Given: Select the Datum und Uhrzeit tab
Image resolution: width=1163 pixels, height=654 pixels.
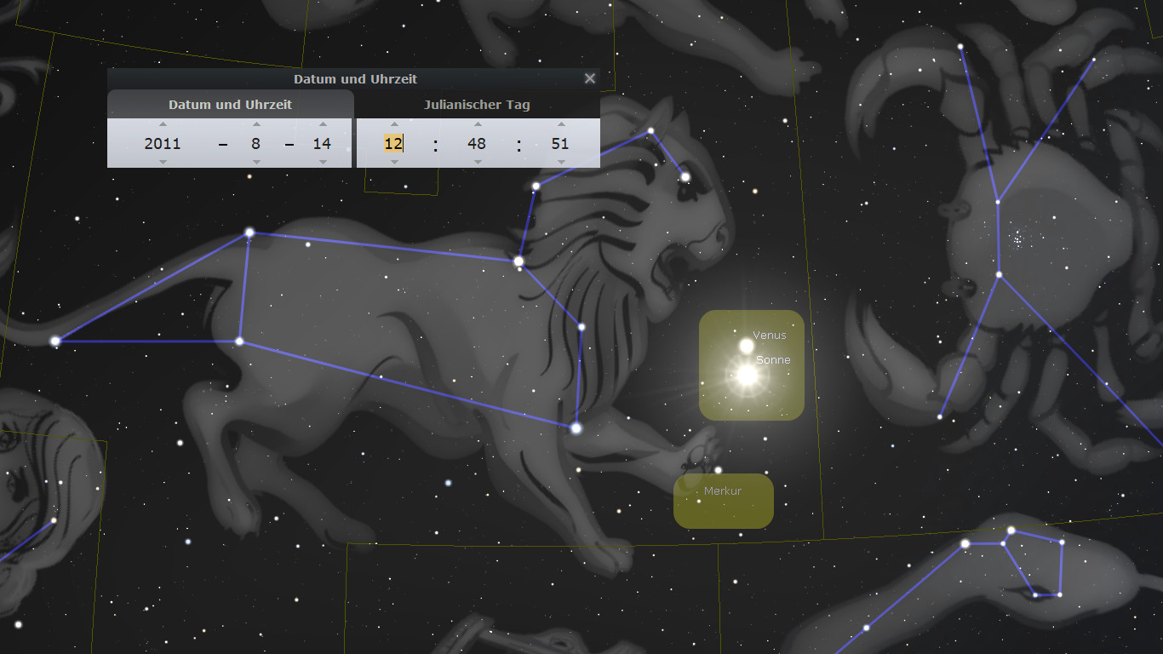Looking at the screenshot, I should (x=230, y=105).
